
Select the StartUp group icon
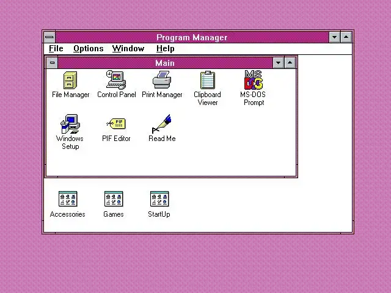[x=159, y=199]
